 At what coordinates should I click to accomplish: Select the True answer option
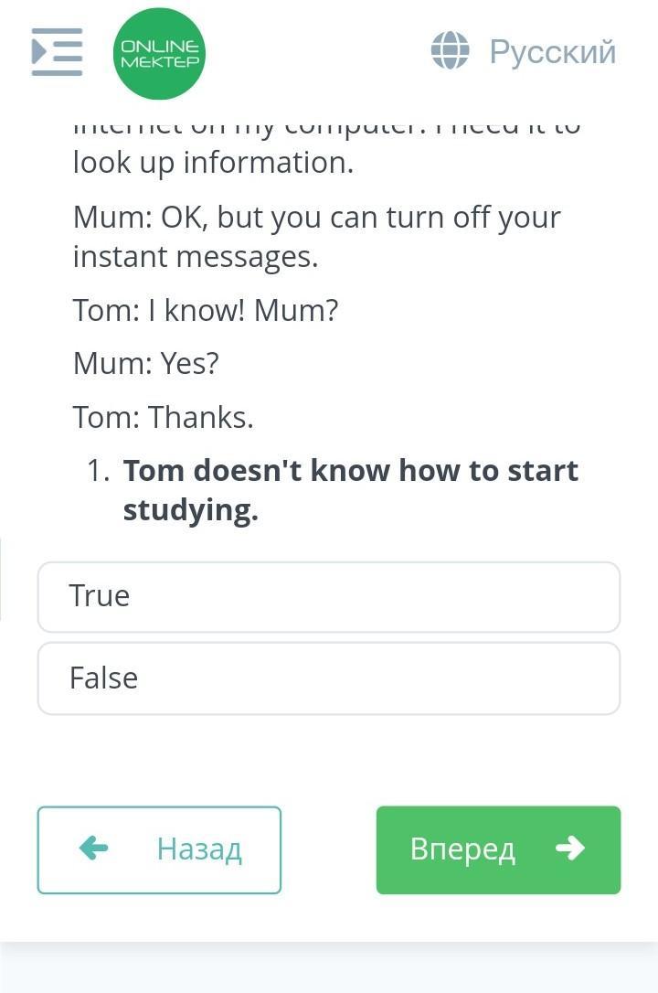[328, 596]
